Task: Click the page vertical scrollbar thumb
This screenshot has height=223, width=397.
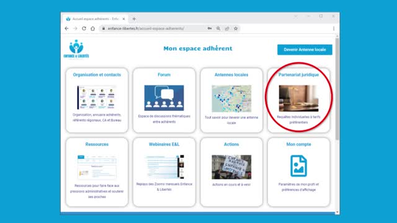Action: 337,89
